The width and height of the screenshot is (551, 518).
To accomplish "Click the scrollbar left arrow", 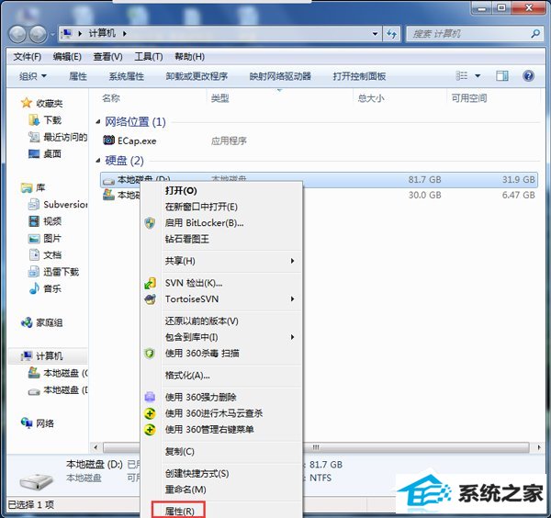I will [96, 447].
